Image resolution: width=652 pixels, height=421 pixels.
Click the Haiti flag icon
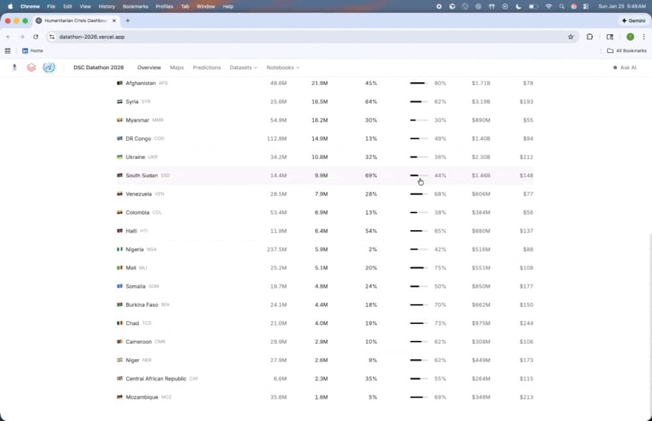[x=120, y=231]
